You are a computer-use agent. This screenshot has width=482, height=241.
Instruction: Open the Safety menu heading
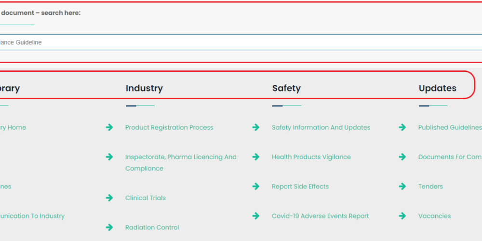click(286, 88)
